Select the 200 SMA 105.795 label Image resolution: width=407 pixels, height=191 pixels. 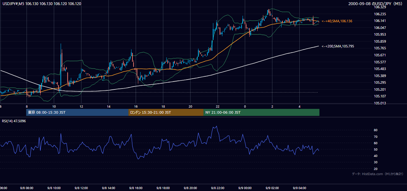338,46
